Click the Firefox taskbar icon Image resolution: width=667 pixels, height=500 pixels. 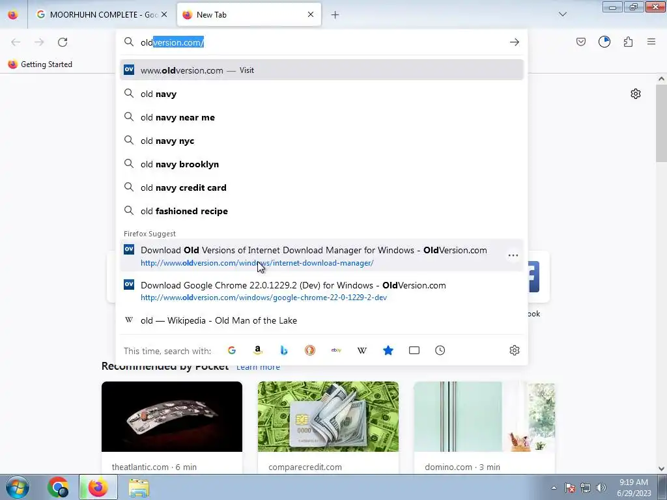[x=98, y=487]
